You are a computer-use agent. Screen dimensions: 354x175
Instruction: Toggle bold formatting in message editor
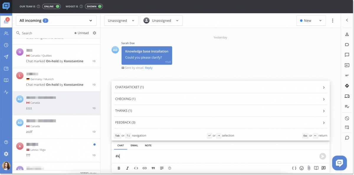coord(119,168)
